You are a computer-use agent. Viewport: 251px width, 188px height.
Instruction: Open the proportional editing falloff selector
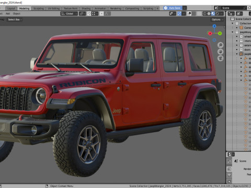pyautogui.click(x=107, y=14)
